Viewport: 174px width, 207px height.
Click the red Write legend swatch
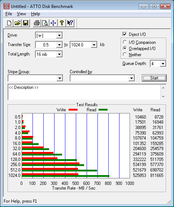[x=73, y=110]
